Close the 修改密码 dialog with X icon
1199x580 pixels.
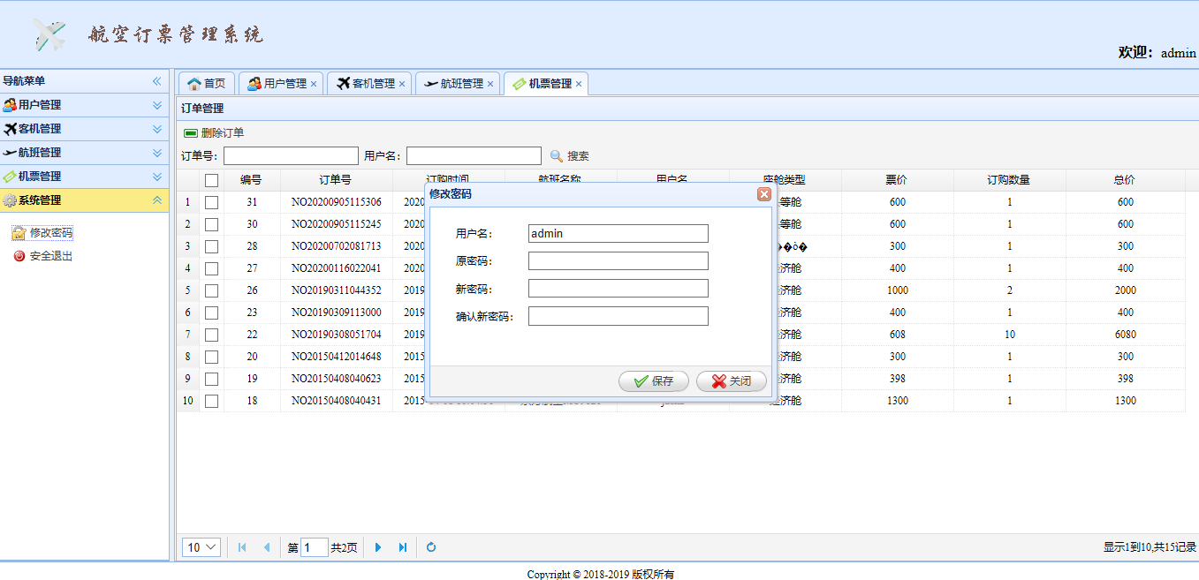coord(763,194)
